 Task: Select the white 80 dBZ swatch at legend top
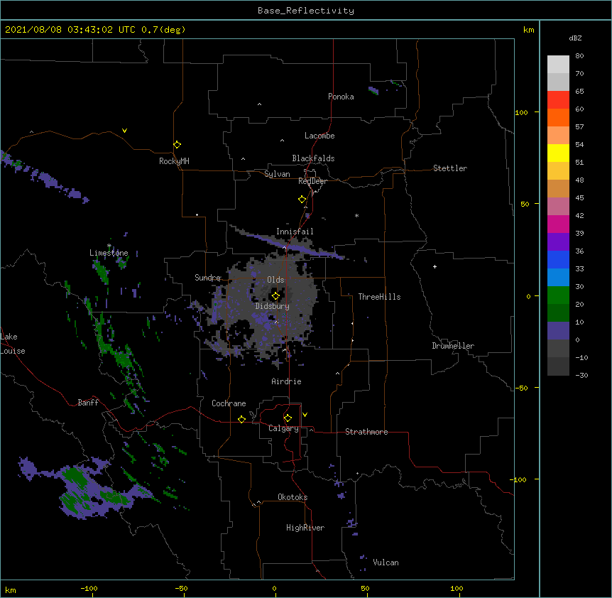[x=558, y=65]
